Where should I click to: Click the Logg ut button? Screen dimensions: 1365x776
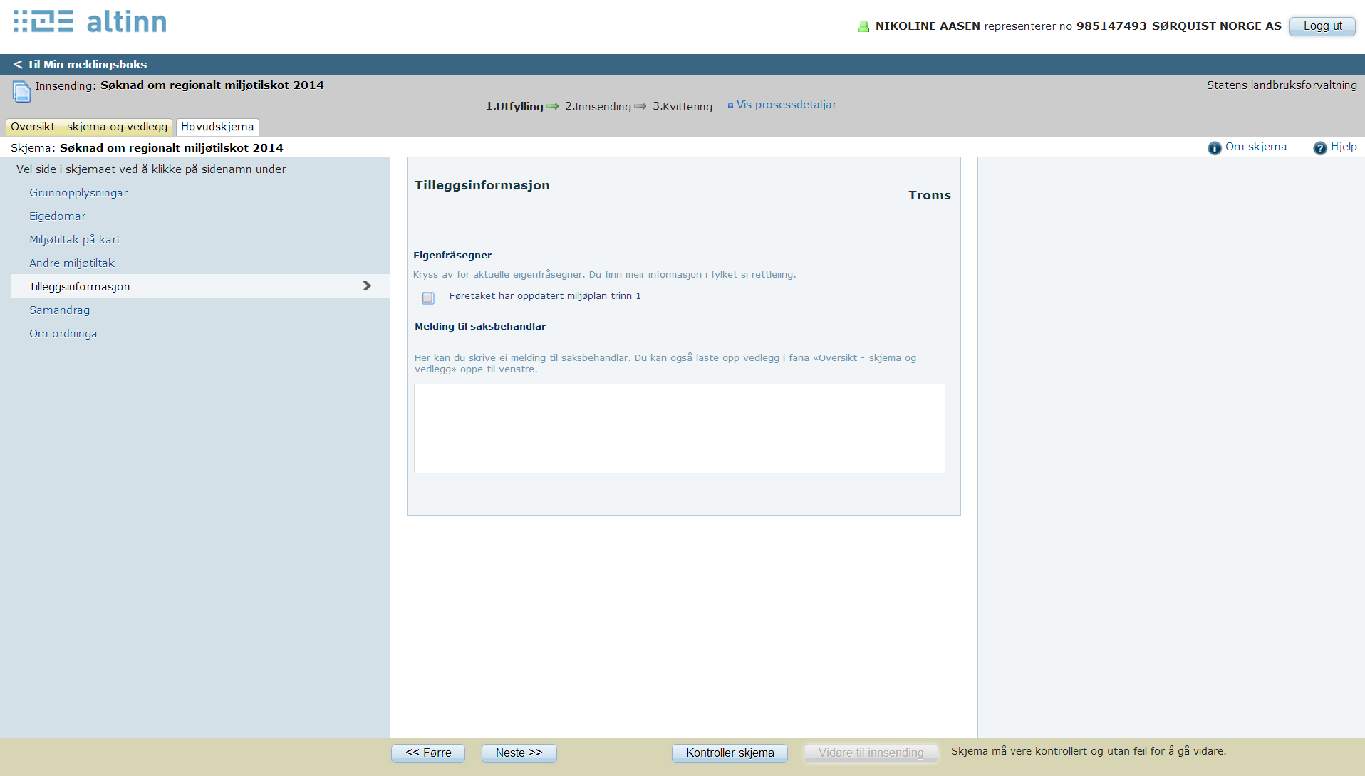coord(1322,26)
